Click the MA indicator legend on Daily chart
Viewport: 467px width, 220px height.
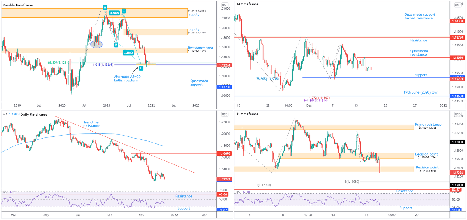coord(10,114)
